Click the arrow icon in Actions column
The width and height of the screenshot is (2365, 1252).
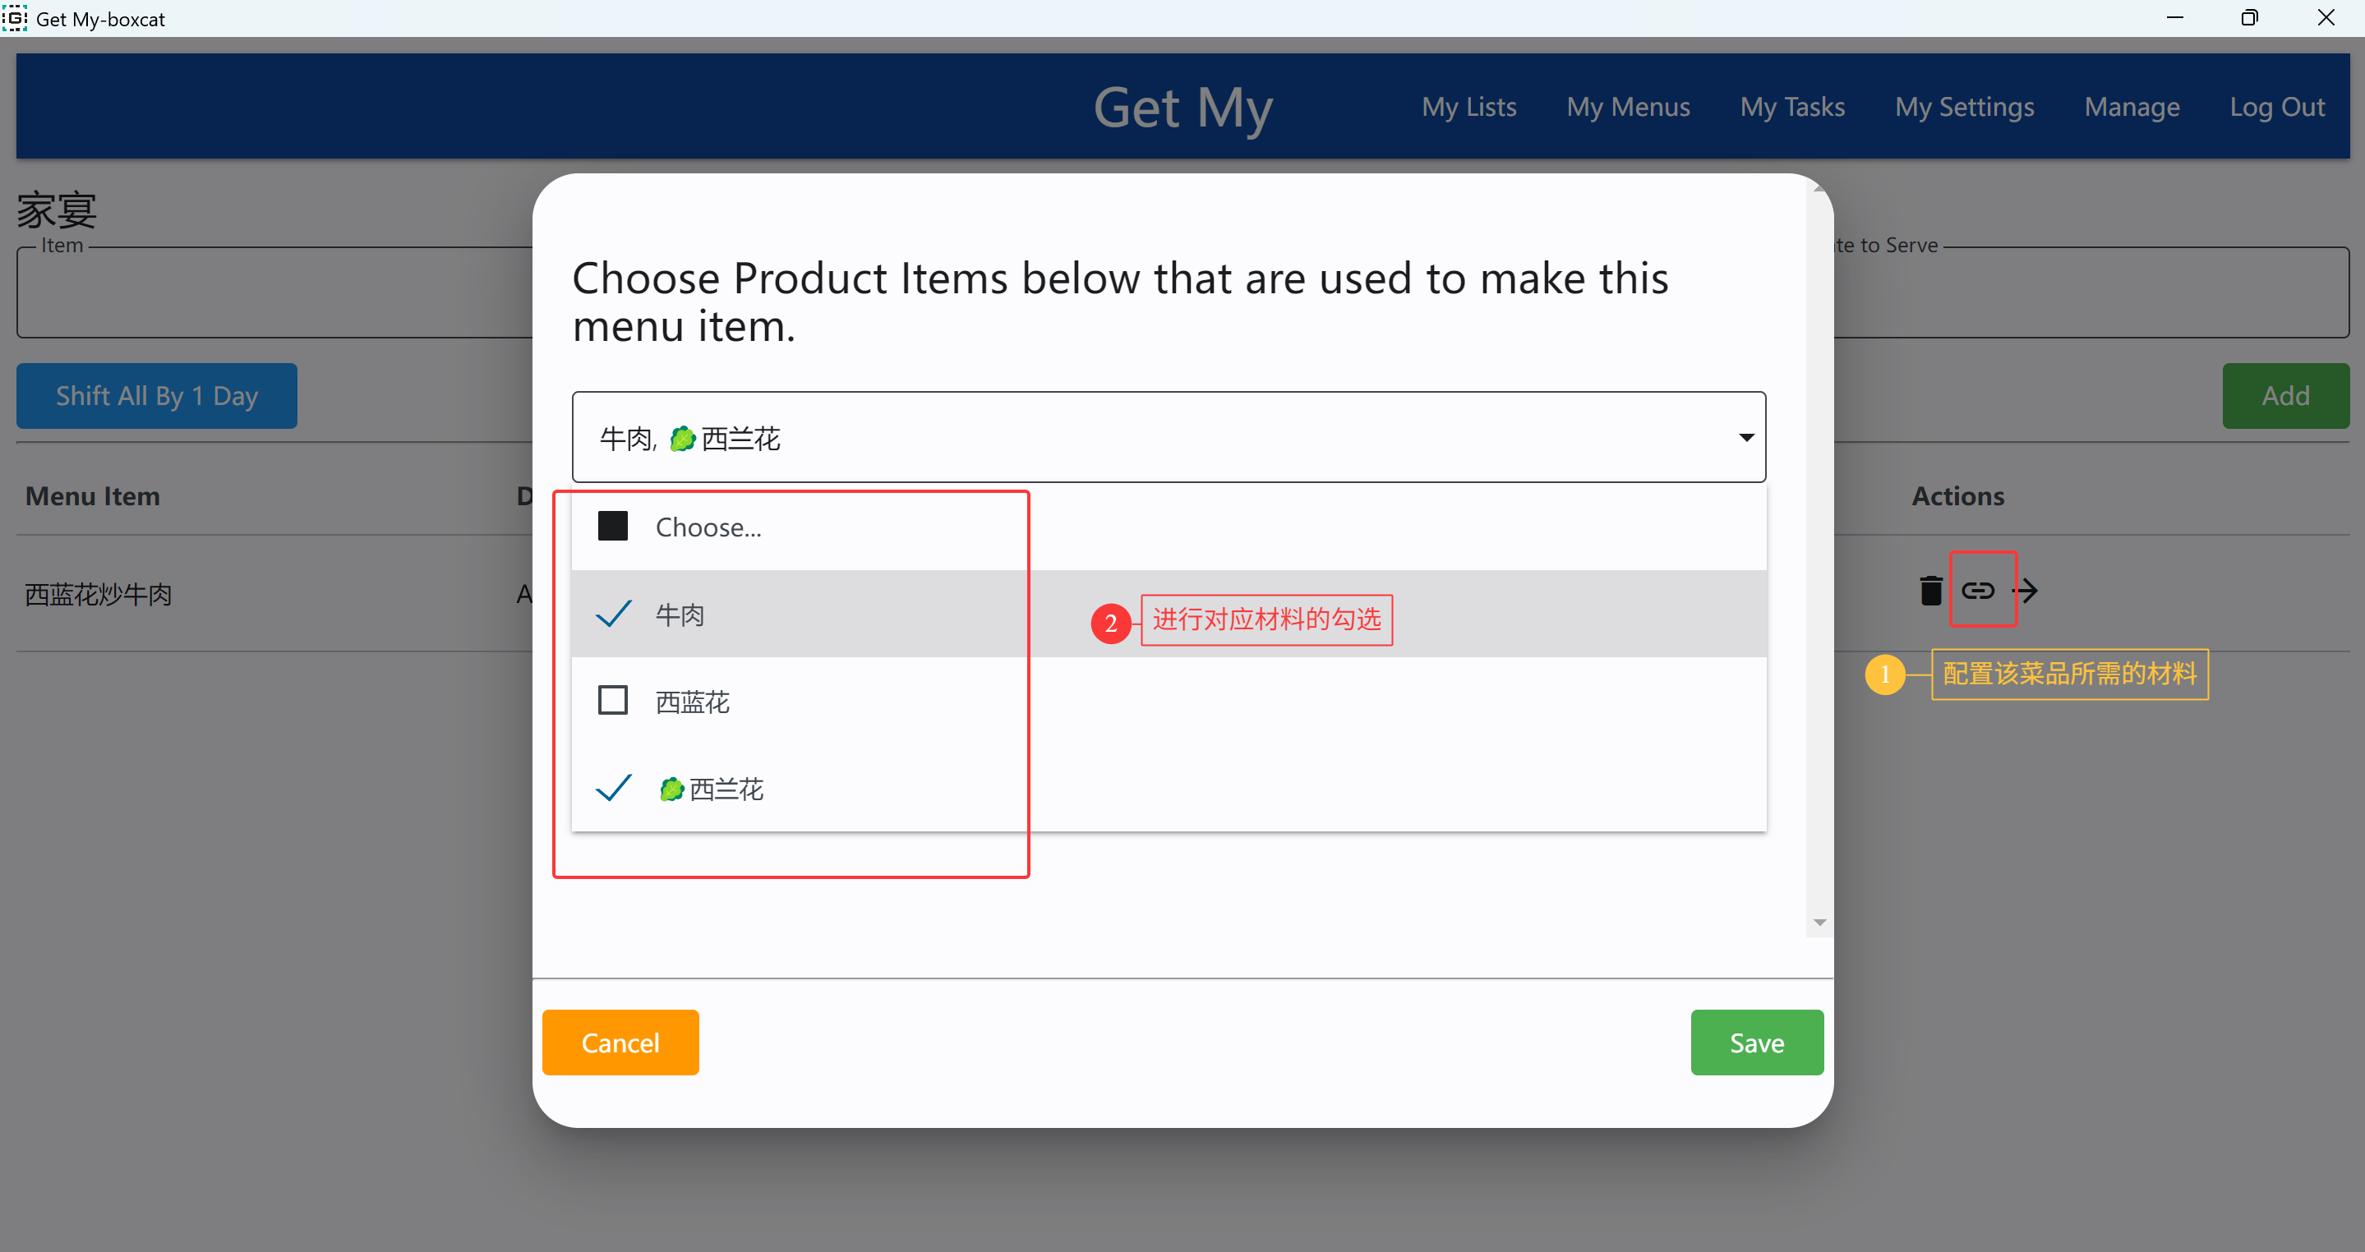(2026, 590)
